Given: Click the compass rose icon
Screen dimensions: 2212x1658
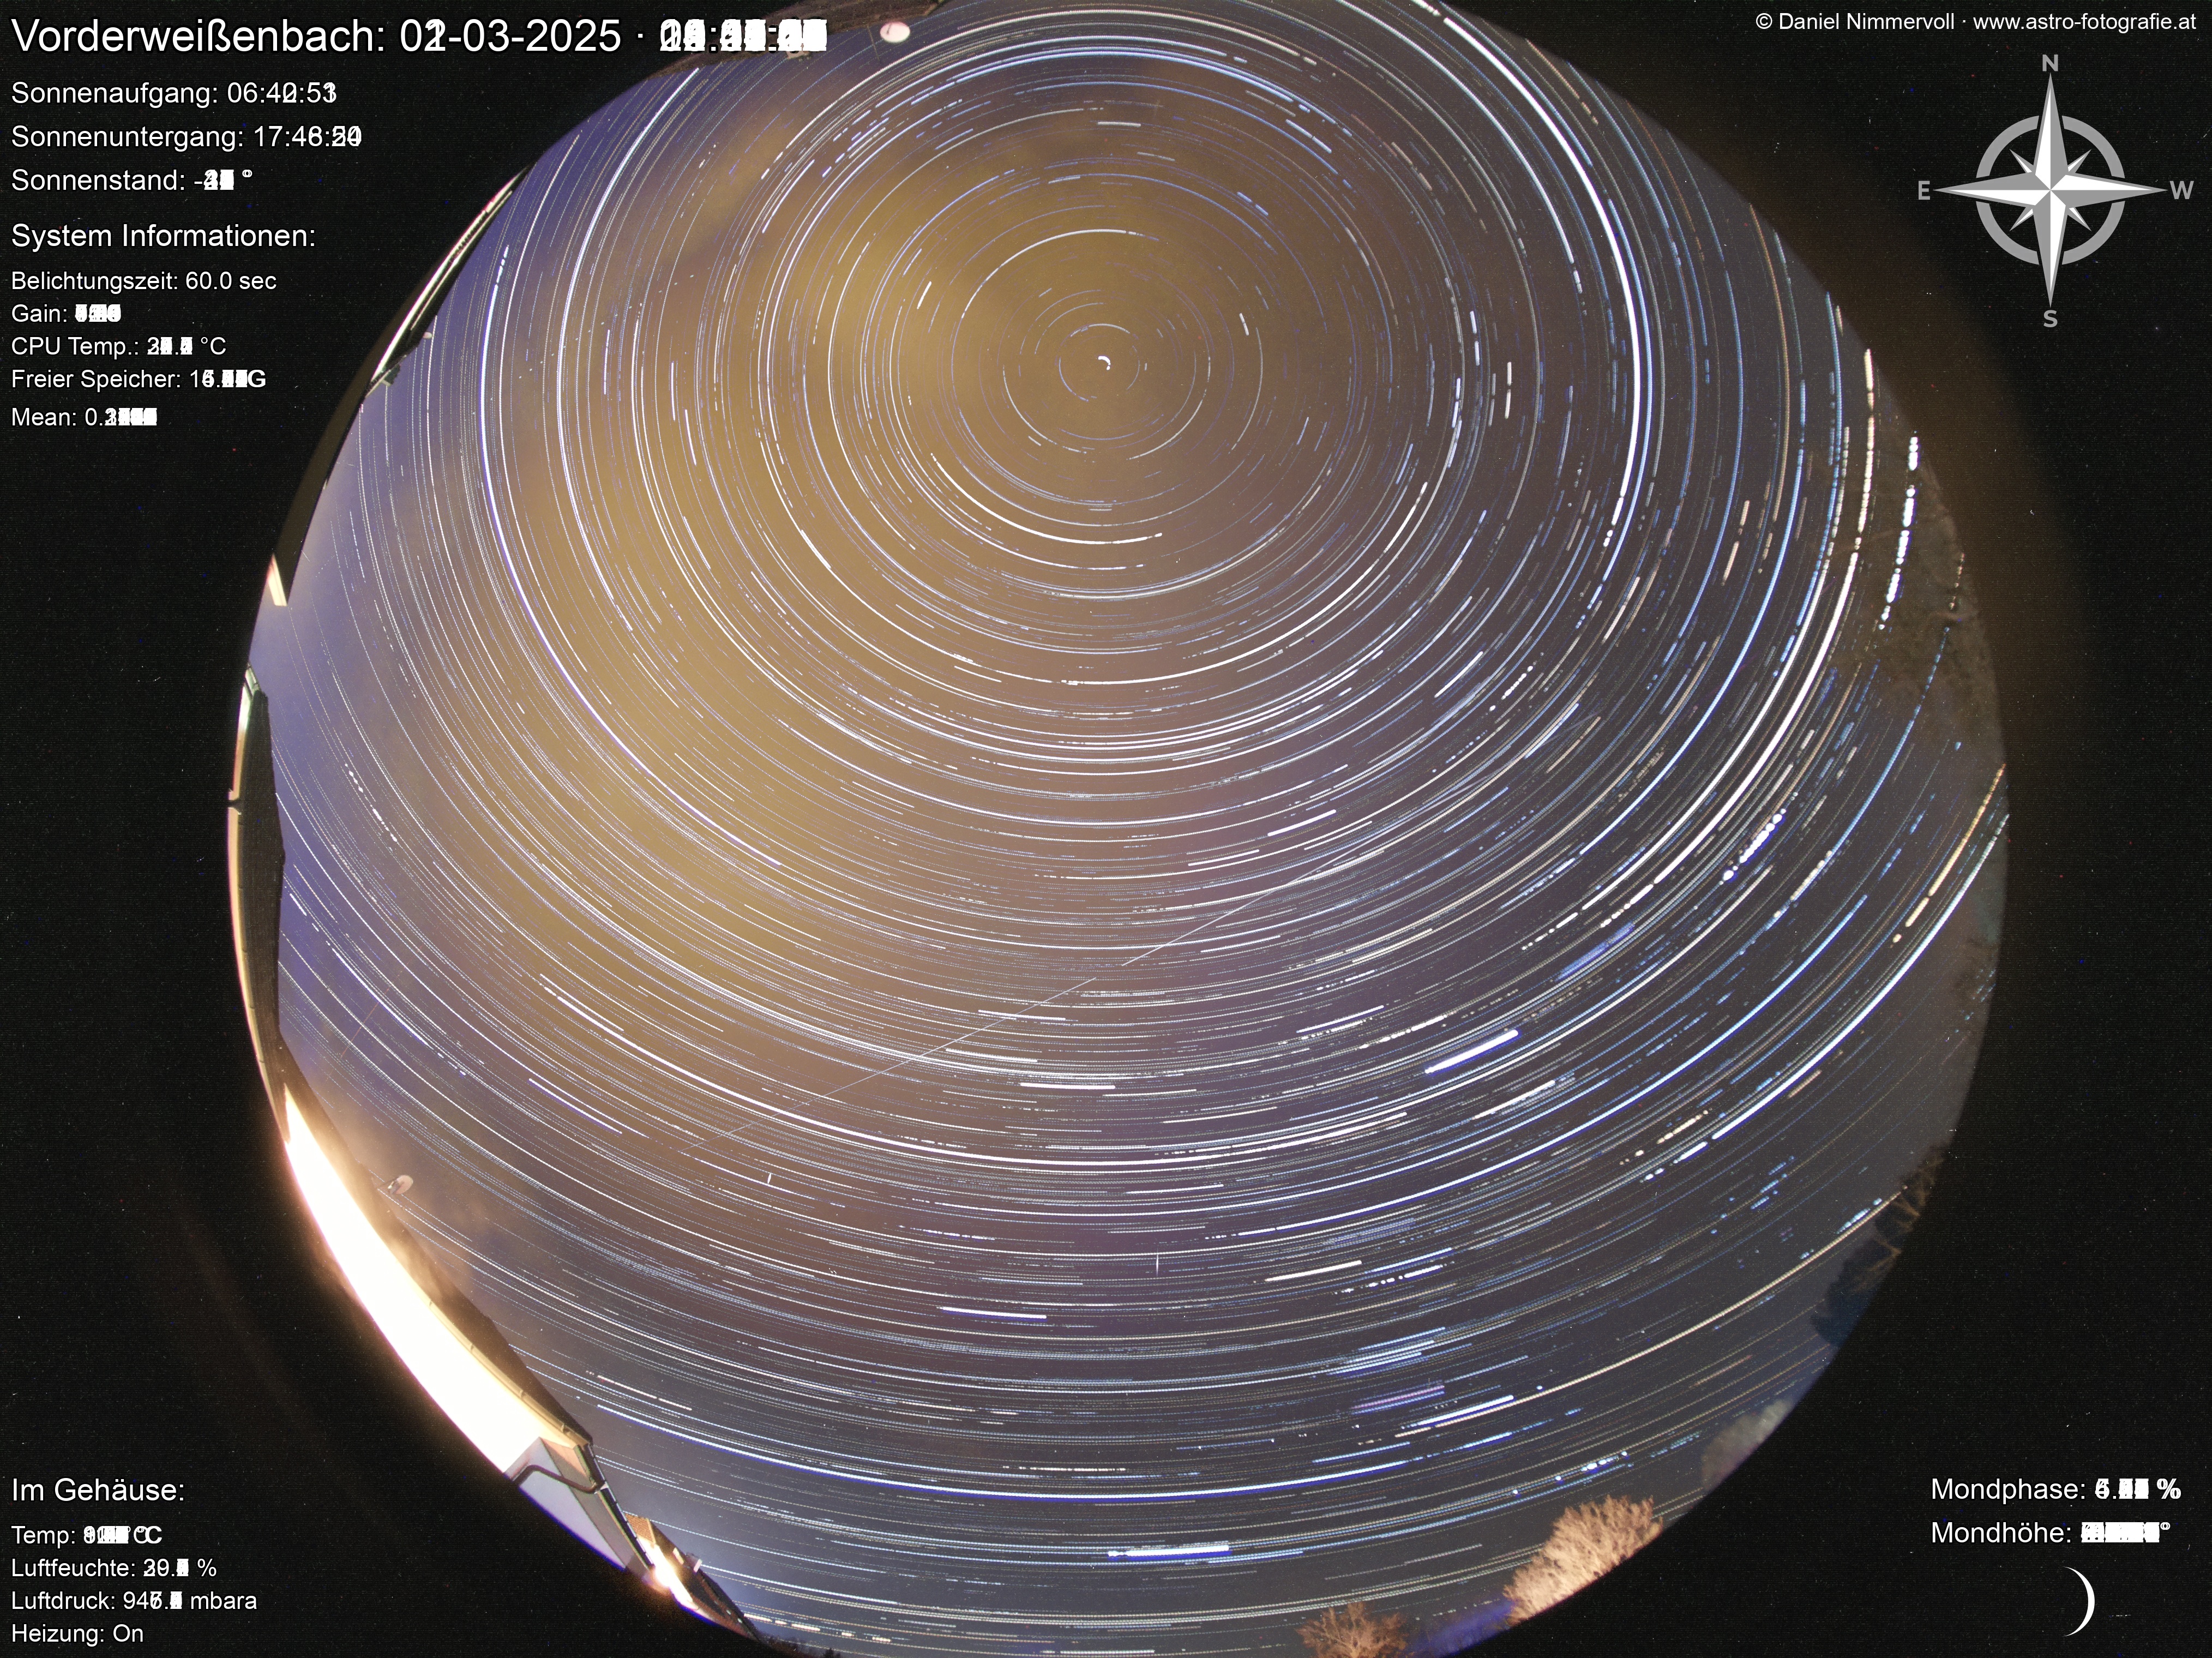Looking at the screenshot, I should coord(2050,190).
